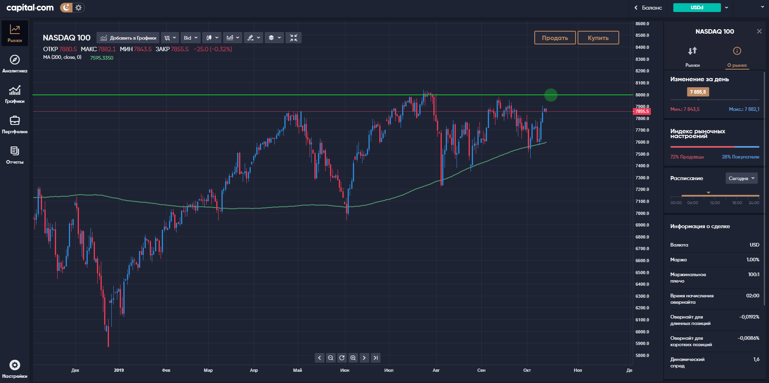Click the 28% Покупатели sentiment label
Screen dimensions: 769x383
(x=741, y=157)
